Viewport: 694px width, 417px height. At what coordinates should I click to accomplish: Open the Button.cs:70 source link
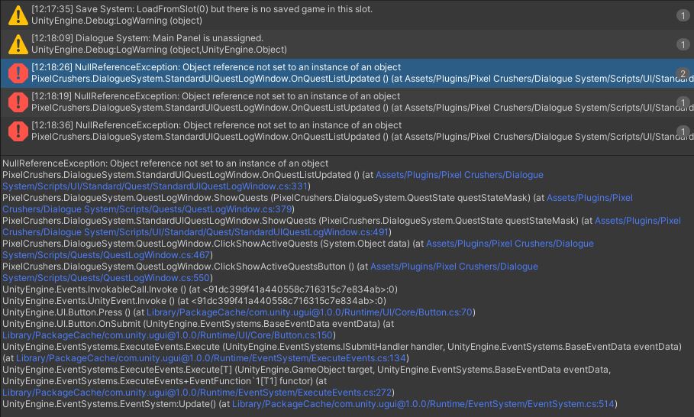tap(309, 312)
